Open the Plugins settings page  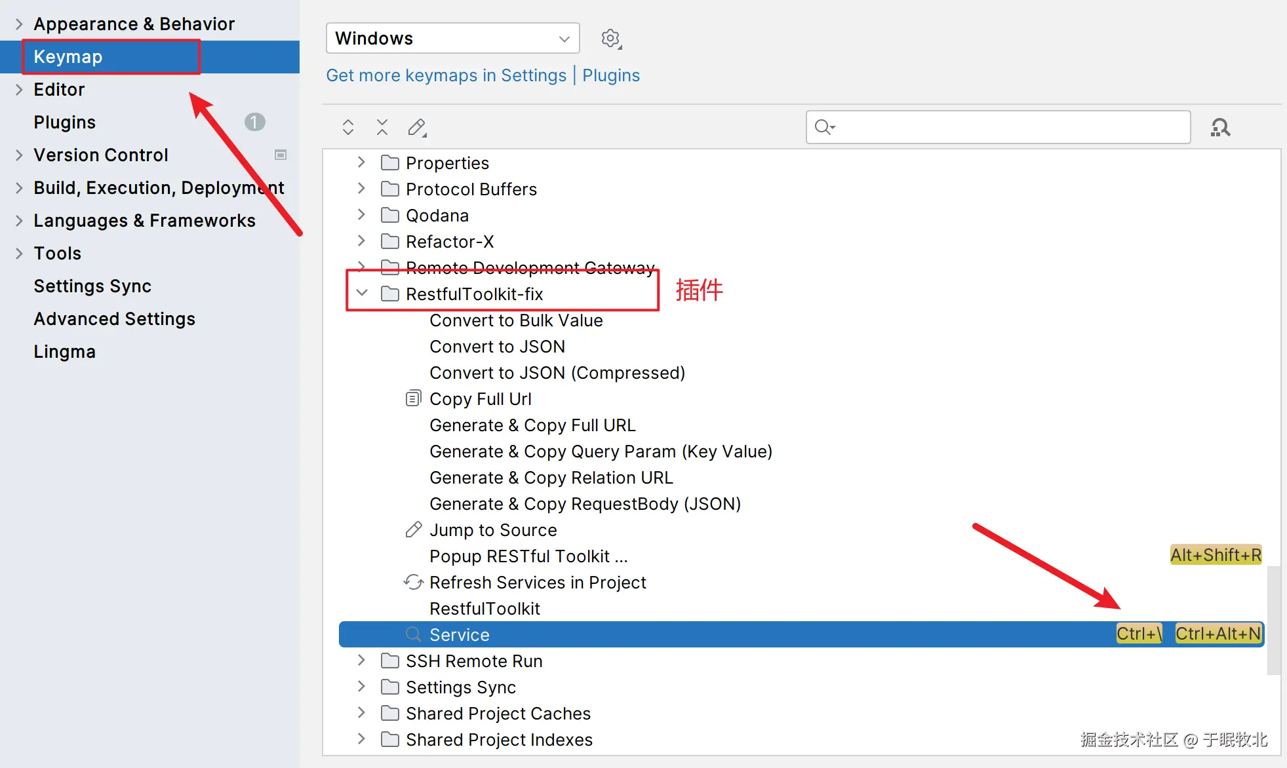tap(64, 123)
